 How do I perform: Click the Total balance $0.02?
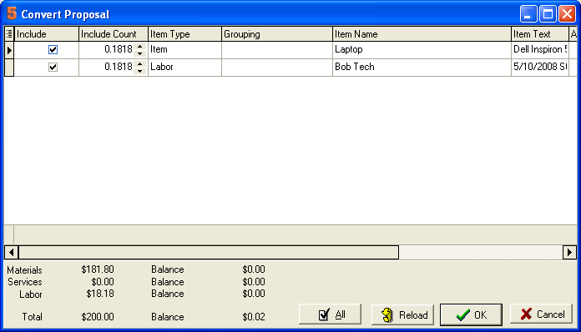(x=254, y=317)
